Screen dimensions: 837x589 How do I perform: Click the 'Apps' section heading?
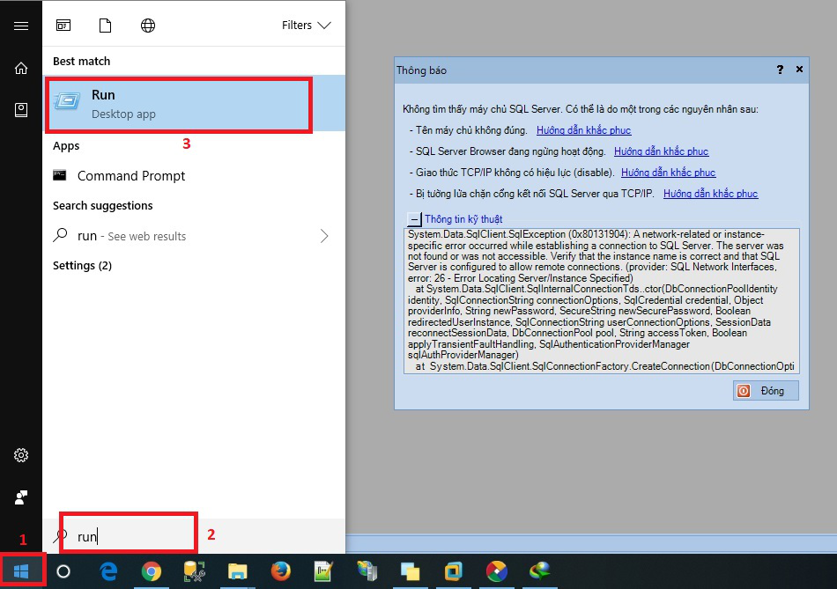pyautogui.click(x=66, y=145)
